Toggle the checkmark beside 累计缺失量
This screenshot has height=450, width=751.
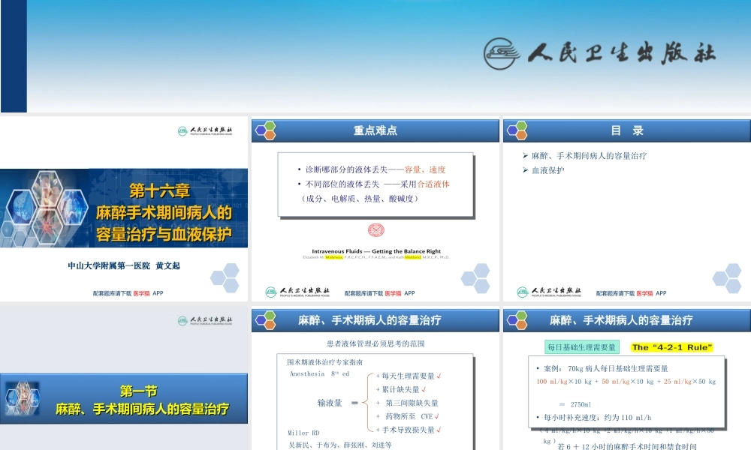423,391
